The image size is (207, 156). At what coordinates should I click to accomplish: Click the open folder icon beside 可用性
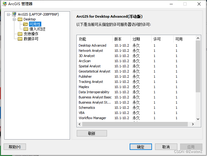[26, 24]
